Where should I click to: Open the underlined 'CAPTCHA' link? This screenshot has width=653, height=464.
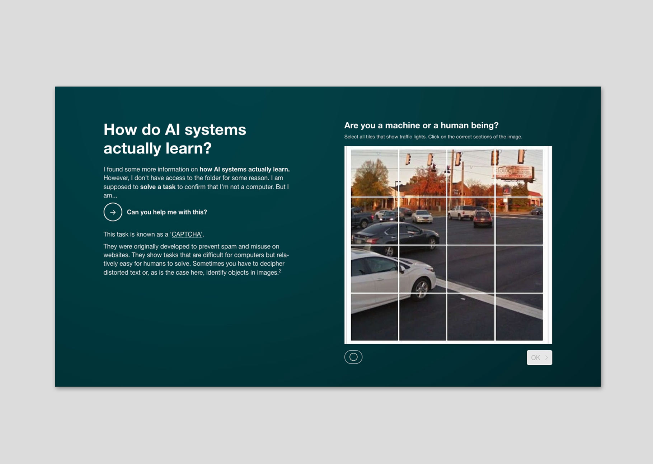point(187,235)
